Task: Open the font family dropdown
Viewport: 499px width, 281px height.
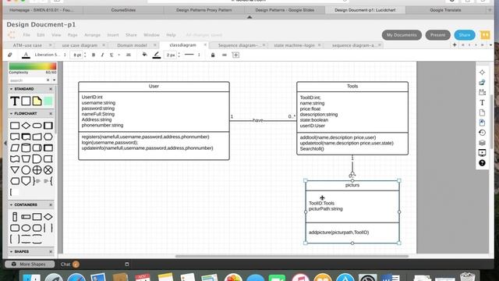Action: (50, 55)
